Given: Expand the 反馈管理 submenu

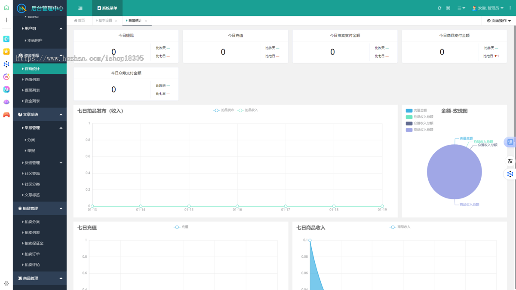Looking at the screenshot, I should pos(40,163).
